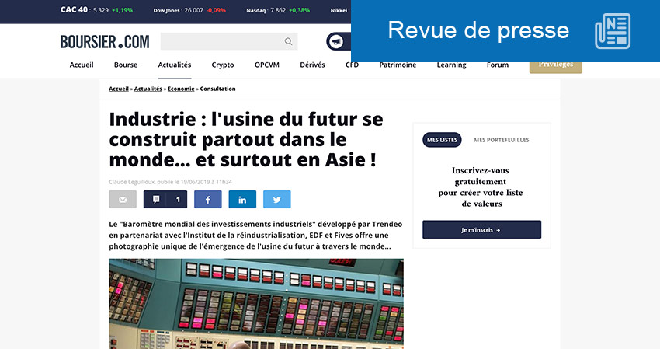Focus the site search input field
The image size is (660, 349).
pyautogui.click(x=221, y=42)
